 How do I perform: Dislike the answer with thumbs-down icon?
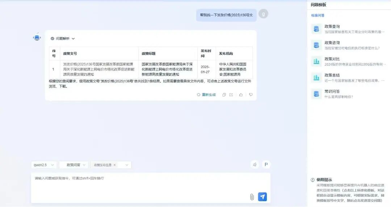(x=251, y=95)
